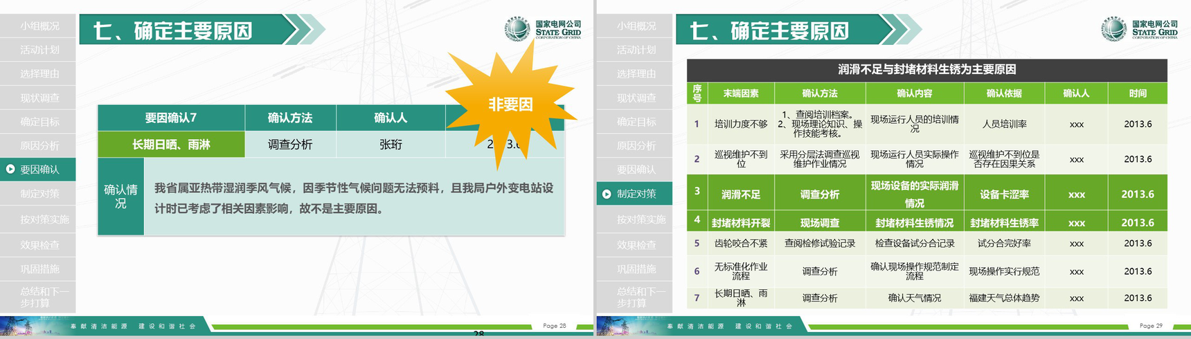
Task: Select 巩固措施 in the Page 28 slide sidebar
Action: click(x=38, y=268)
